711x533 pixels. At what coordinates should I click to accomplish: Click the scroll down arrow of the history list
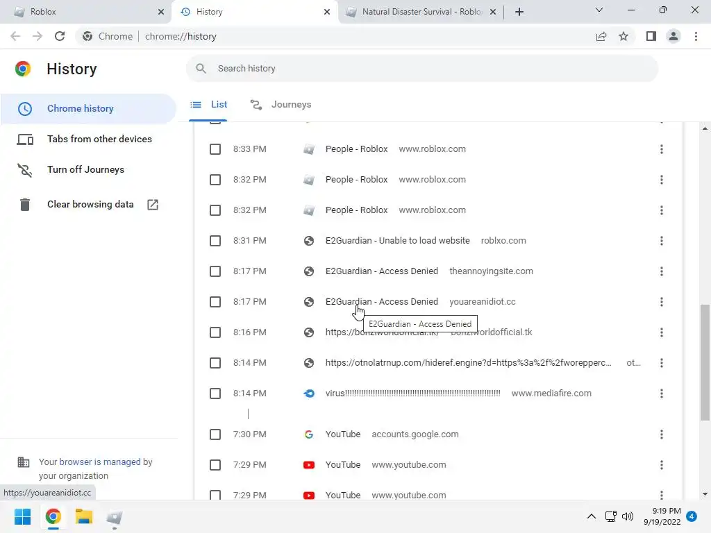point(705,494)
